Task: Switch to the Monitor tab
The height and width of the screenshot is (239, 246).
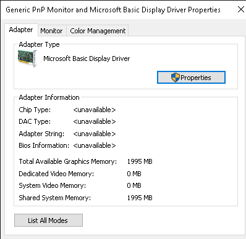Action: pos(51,31)
